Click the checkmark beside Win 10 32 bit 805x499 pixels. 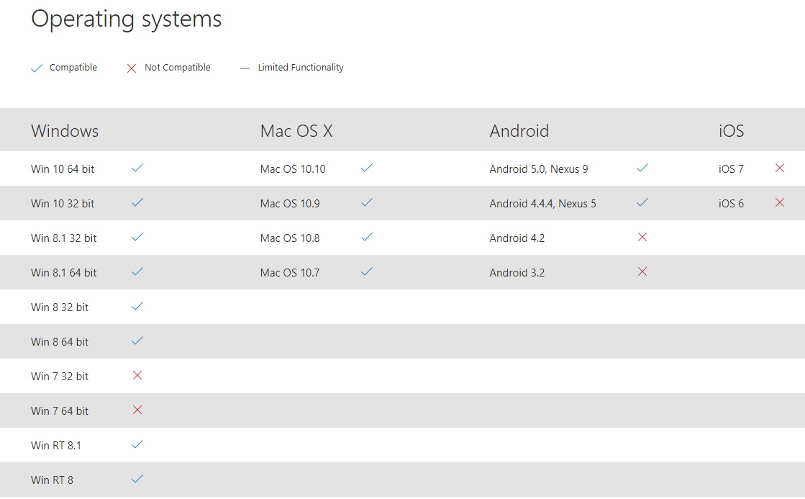click(137, 202)
